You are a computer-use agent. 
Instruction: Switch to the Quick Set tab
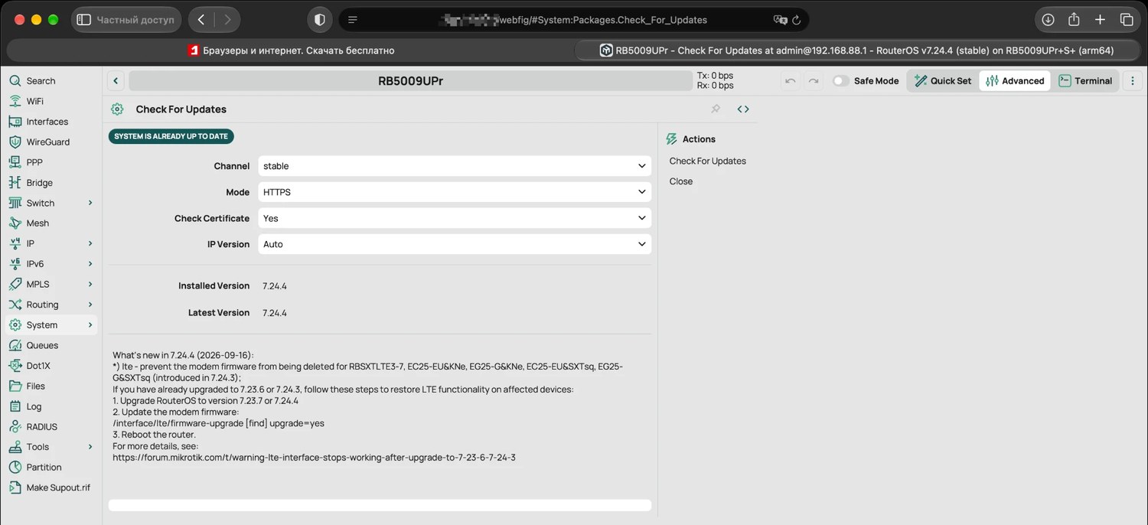tap(942, 80)
